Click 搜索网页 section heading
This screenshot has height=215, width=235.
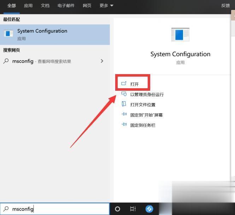click(x=12, y=50)
